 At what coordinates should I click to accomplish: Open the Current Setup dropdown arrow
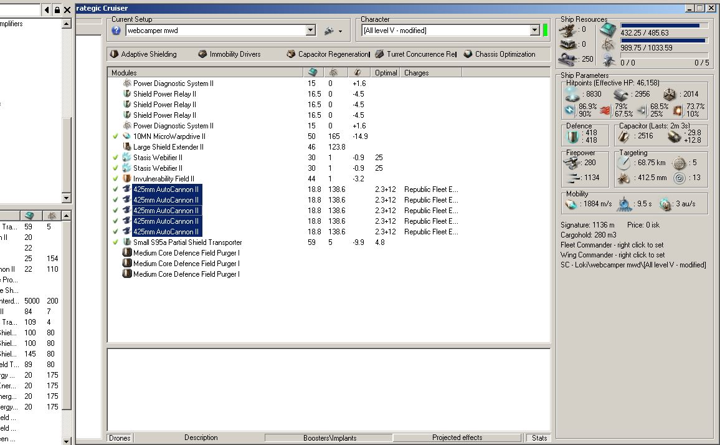(311, 31)
